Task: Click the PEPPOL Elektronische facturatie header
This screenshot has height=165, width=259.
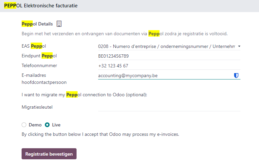Action: 41,6
